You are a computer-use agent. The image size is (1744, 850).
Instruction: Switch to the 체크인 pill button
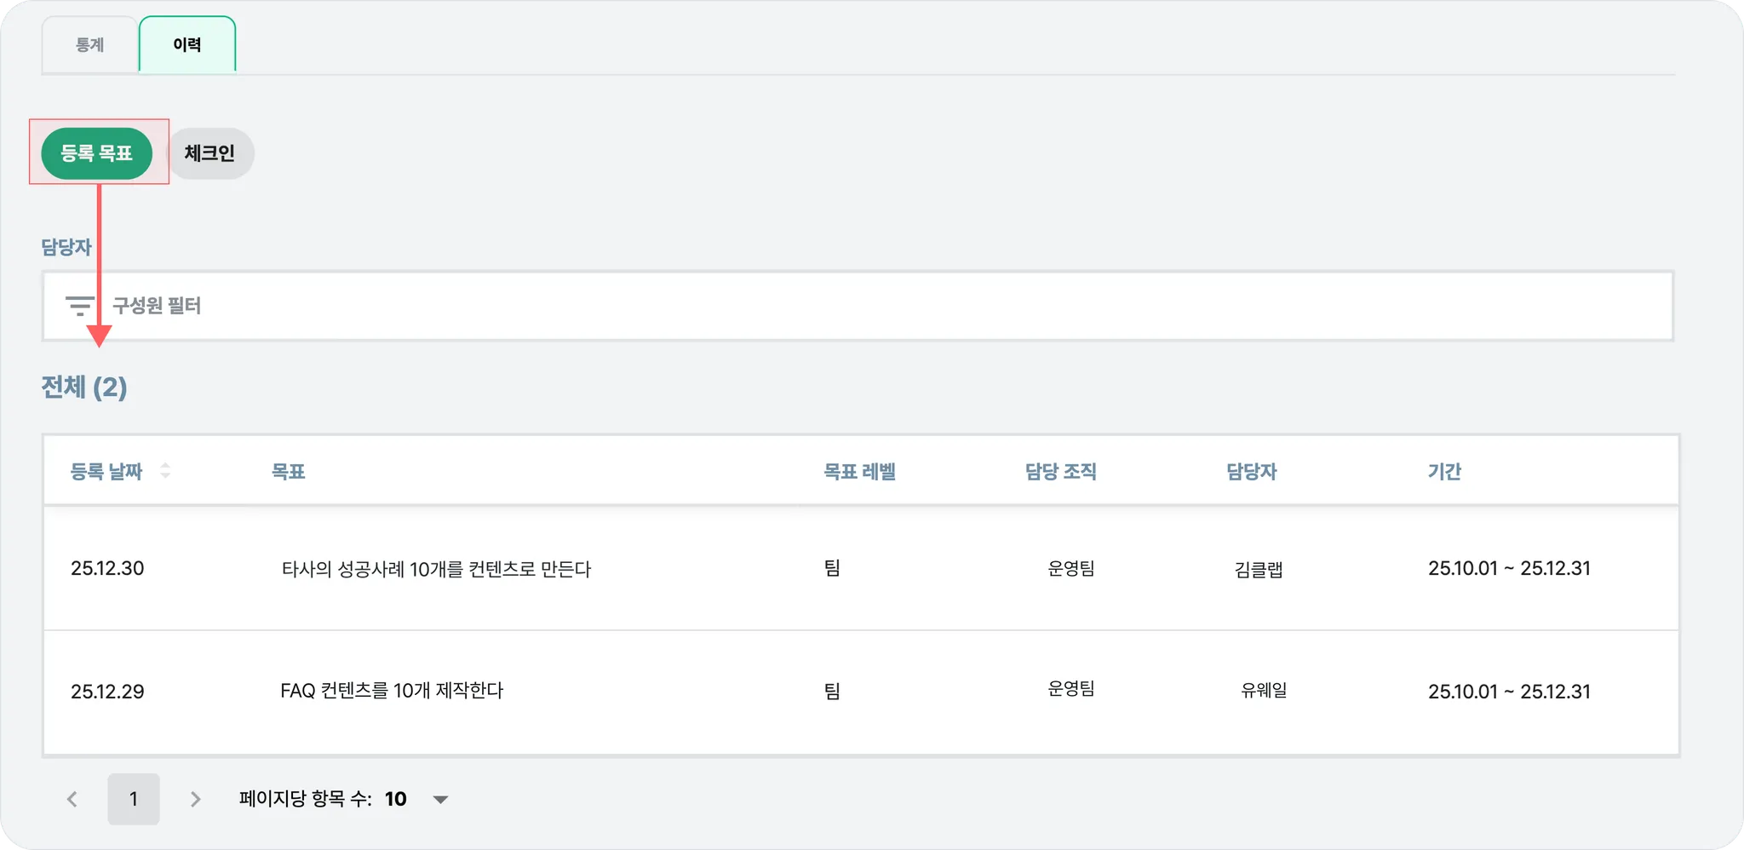(209, 153)
